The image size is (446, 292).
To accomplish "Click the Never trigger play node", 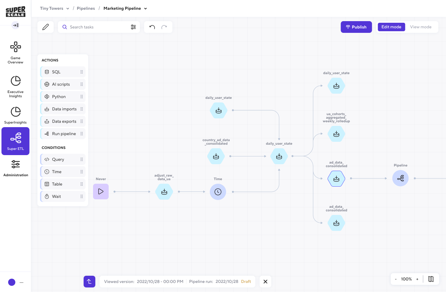I will coord(101,192).
